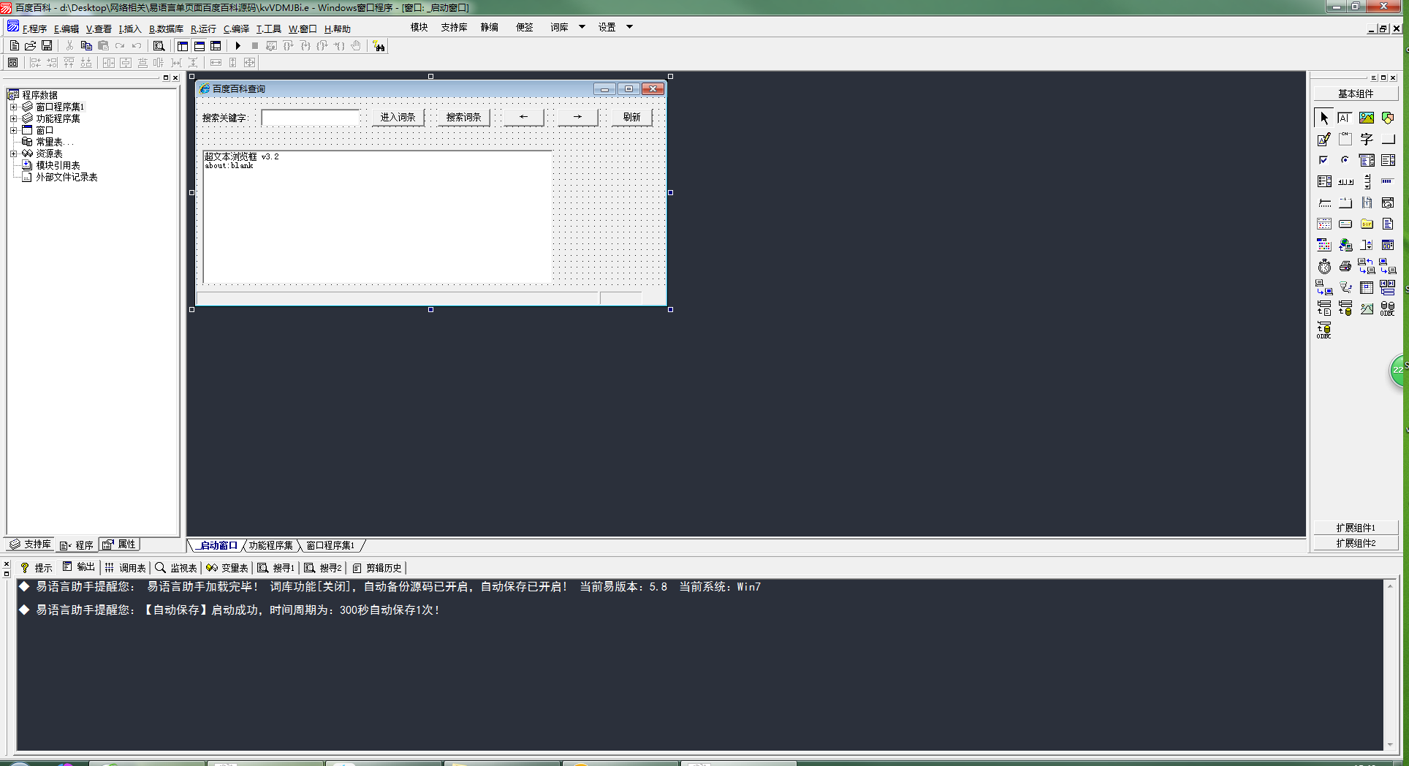Open the dropdown arrow next to 词库
The height and width of the screenshot is (766, 1409).
click(582, 27)
